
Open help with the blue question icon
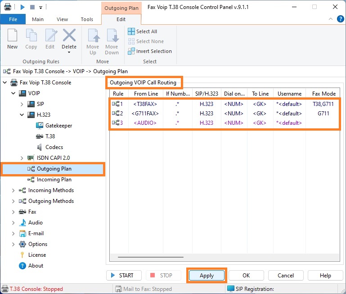point(340,19)
